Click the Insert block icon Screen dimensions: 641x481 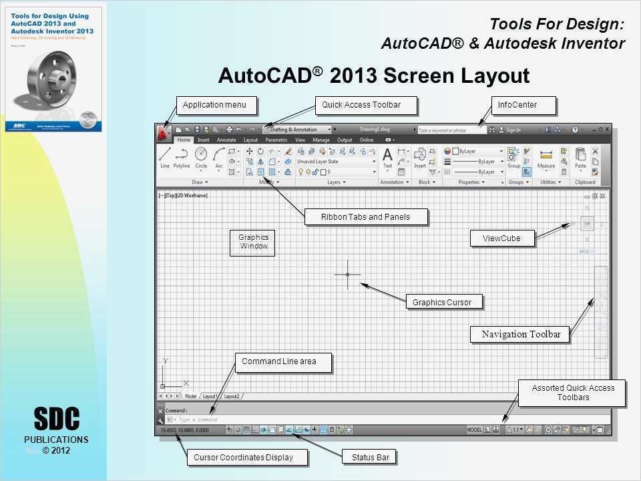(x=420, y=158)
